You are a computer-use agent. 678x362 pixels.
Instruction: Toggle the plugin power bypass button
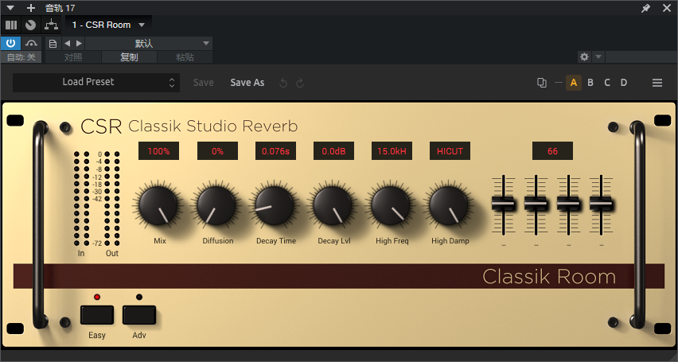[x=10, y=43]
